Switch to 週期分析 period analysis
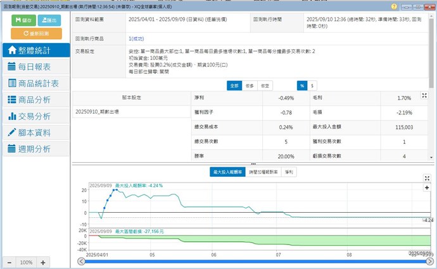 [x=35, y=148]
